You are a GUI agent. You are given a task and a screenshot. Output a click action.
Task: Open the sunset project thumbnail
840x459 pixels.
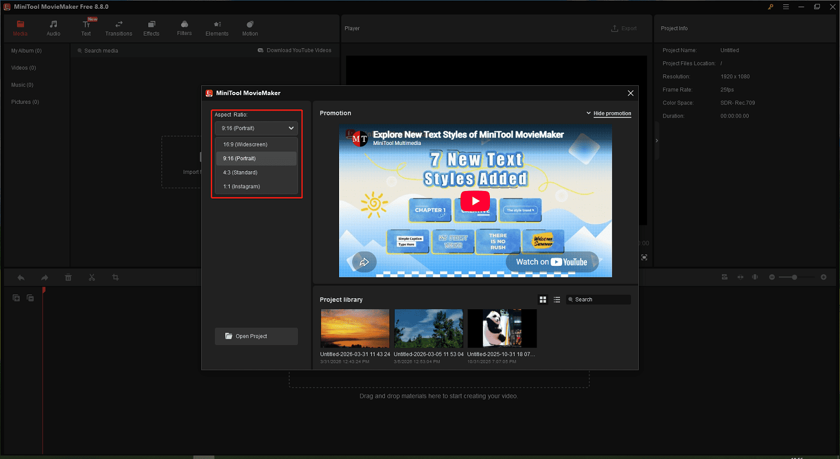pyautogui.click(x=355, y=328)
